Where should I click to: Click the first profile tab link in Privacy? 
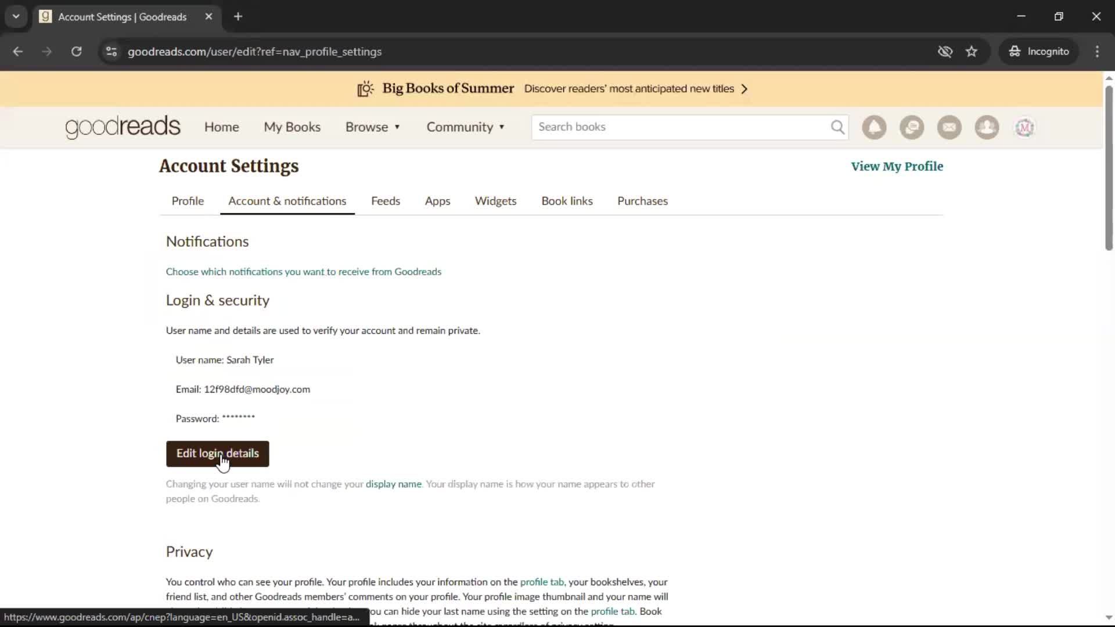click(x=541, y=582)
